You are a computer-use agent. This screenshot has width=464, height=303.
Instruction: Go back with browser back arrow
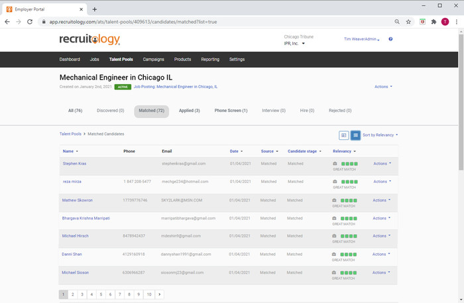(7, 22)
